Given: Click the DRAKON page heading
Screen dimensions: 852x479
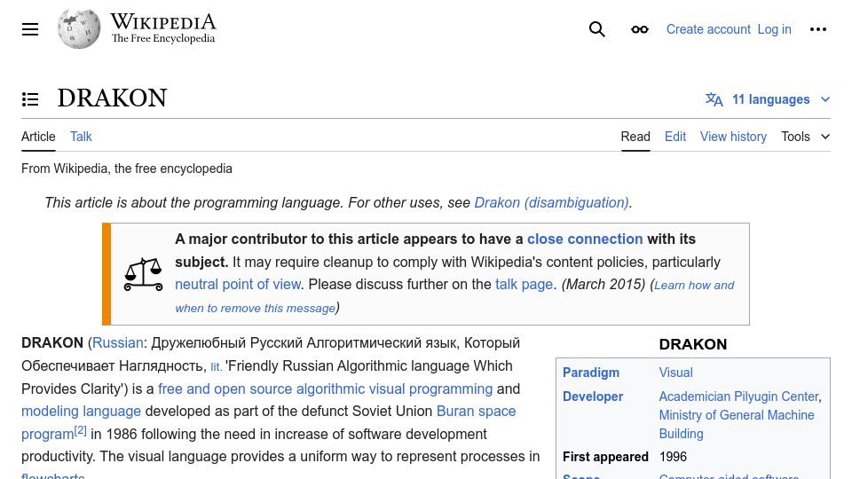Looking at the screenshot, I should point(112,98).
